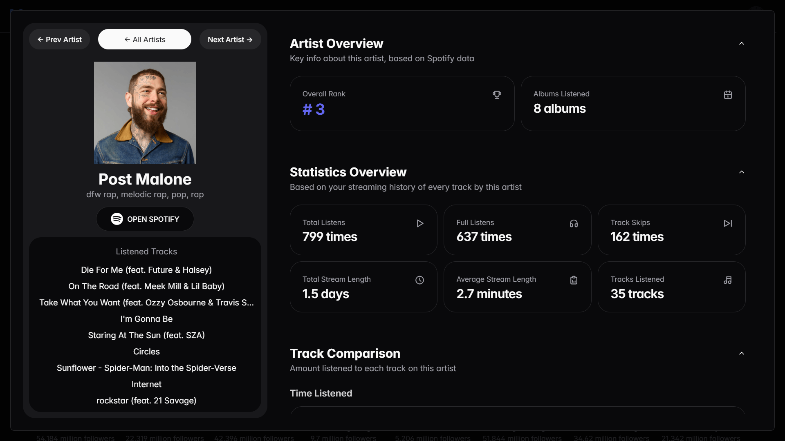Click the 637 times full listens value
This screenshot has height=441, width=785.
[x=484, y=237]
